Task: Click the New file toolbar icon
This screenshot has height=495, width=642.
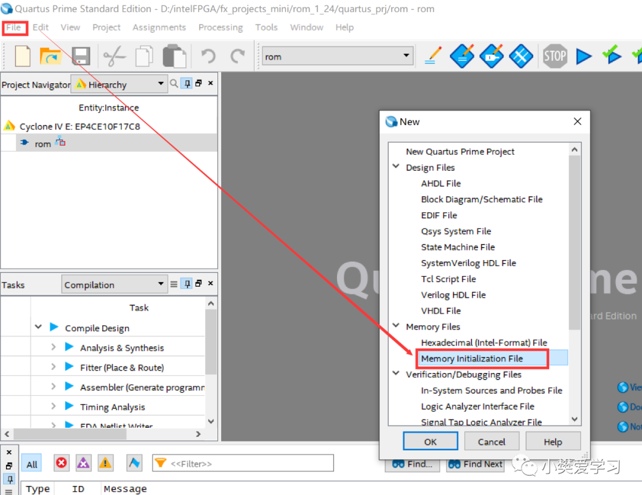Action: click(23, 56)
